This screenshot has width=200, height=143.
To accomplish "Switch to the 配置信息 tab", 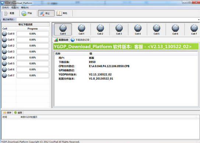I will 61,40.
